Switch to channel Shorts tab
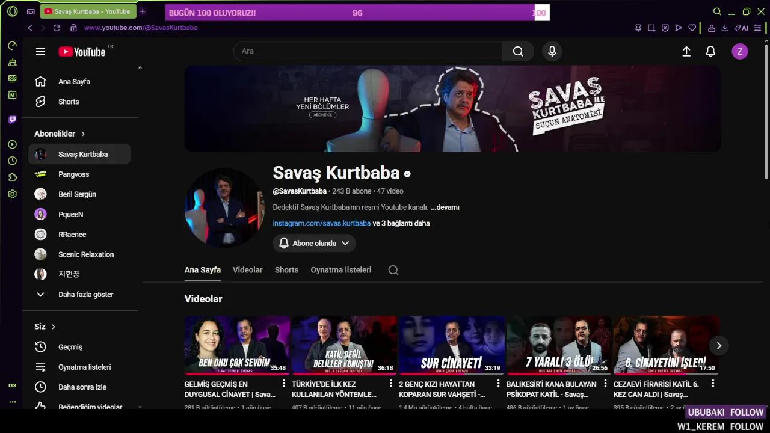The width and height of the screenshot is (770, 433). point(286,270)
